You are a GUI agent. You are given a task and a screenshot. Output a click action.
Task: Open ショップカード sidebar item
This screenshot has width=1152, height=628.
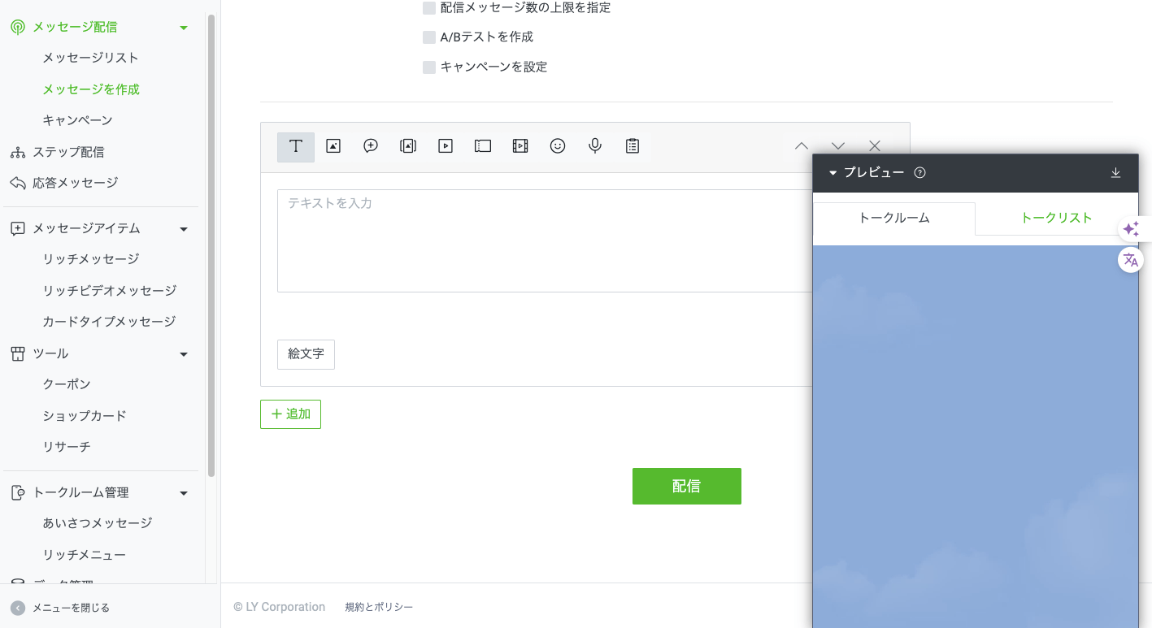[x=85, y=416]
